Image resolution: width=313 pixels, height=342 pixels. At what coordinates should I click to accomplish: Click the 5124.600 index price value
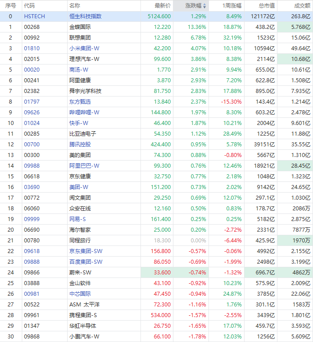pos(159,16)
